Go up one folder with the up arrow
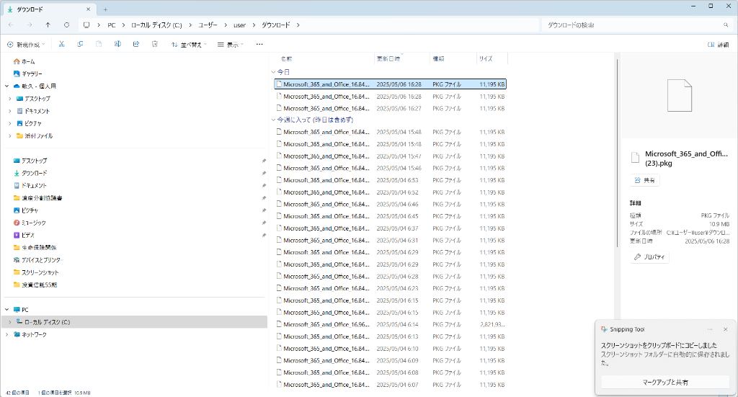738x397 pixels. [x=48, y=25]
